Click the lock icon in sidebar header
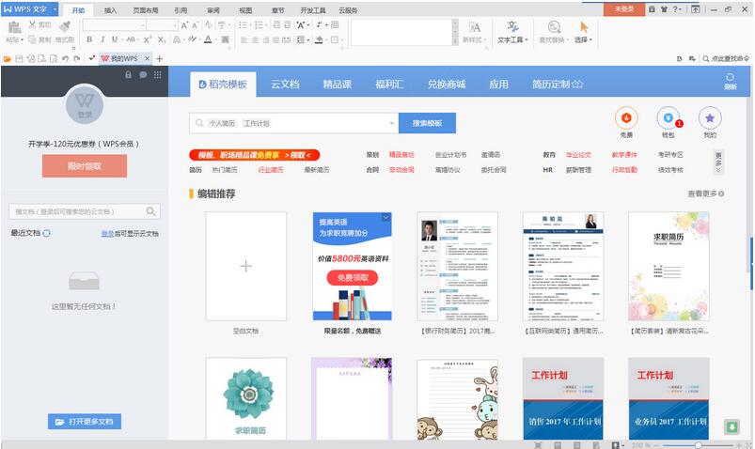This screenshot has width=755, height=449. pos(128,74)
